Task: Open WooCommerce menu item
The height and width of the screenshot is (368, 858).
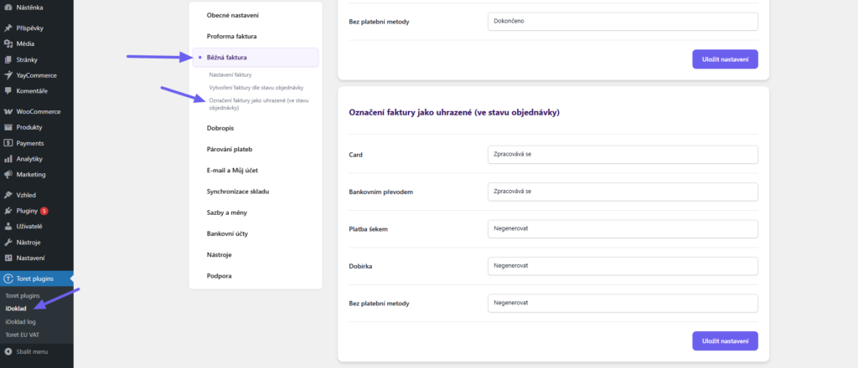Action: click(37, 111)
